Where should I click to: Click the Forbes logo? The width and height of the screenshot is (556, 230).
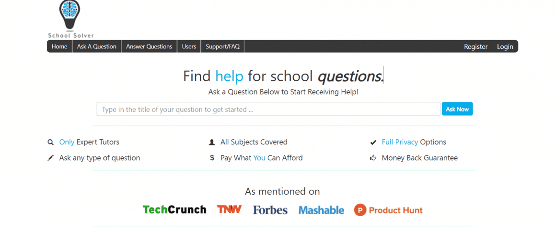(x=270, y=210)
